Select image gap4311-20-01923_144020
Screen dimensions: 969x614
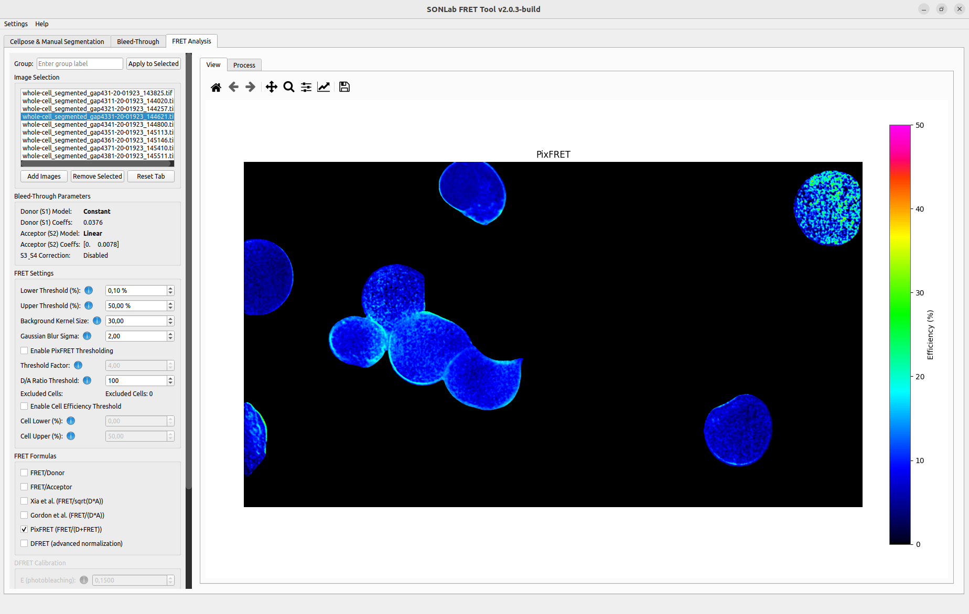(98, 101)
